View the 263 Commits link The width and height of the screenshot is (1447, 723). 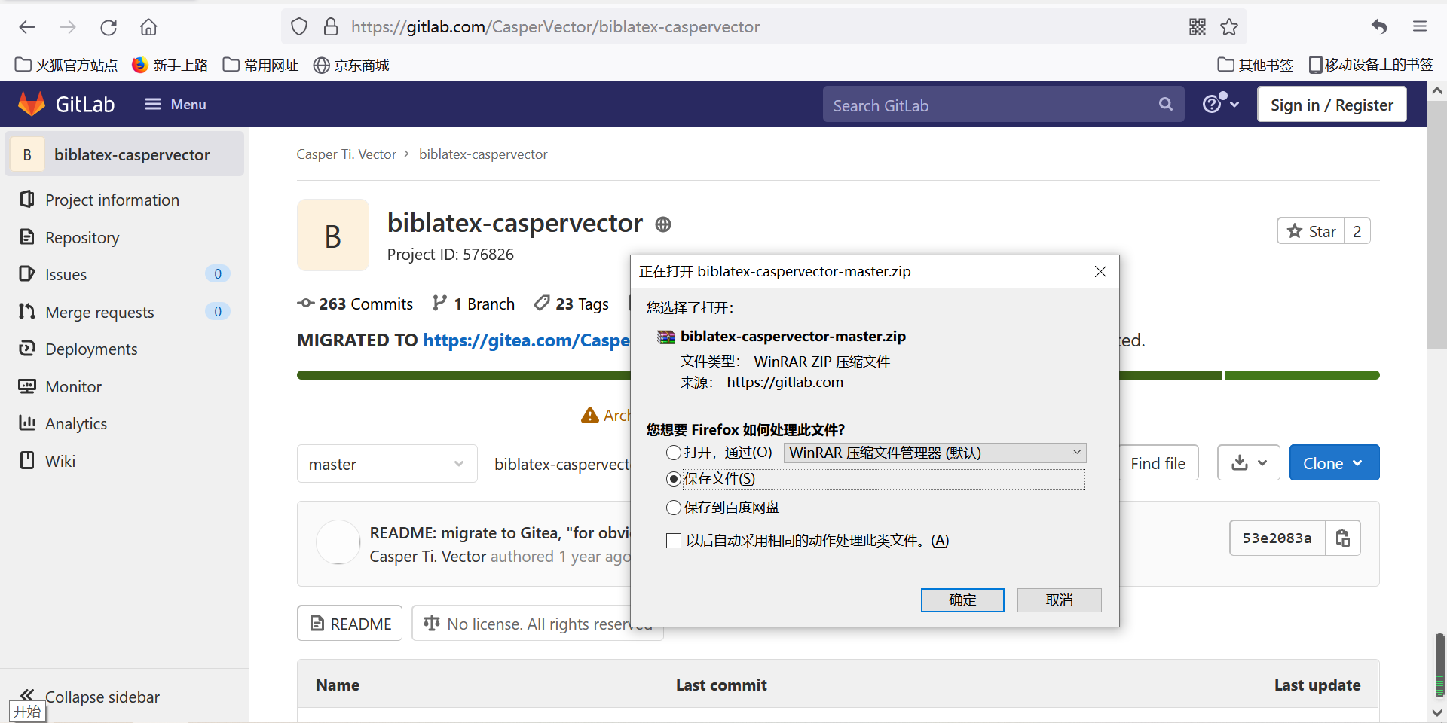pyautogui.click(x=355, y=304)
